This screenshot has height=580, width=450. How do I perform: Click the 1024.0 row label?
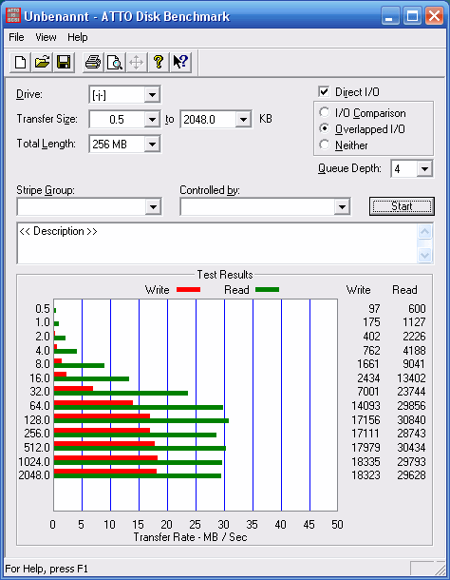tap(34, 462)
